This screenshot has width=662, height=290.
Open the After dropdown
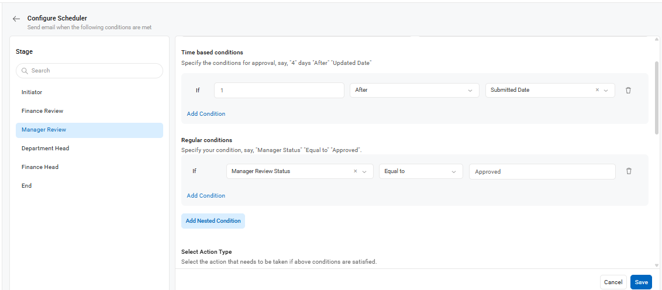click(414, 91)
